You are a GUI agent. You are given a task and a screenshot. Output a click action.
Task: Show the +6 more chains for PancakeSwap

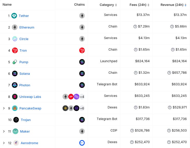[x=82, y=108]
